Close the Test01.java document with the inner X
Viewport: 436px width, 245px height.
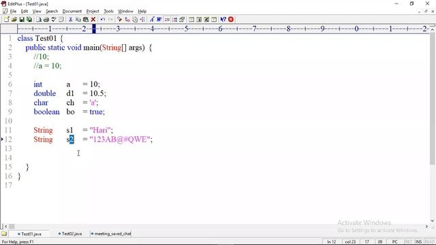click(433, 12)
